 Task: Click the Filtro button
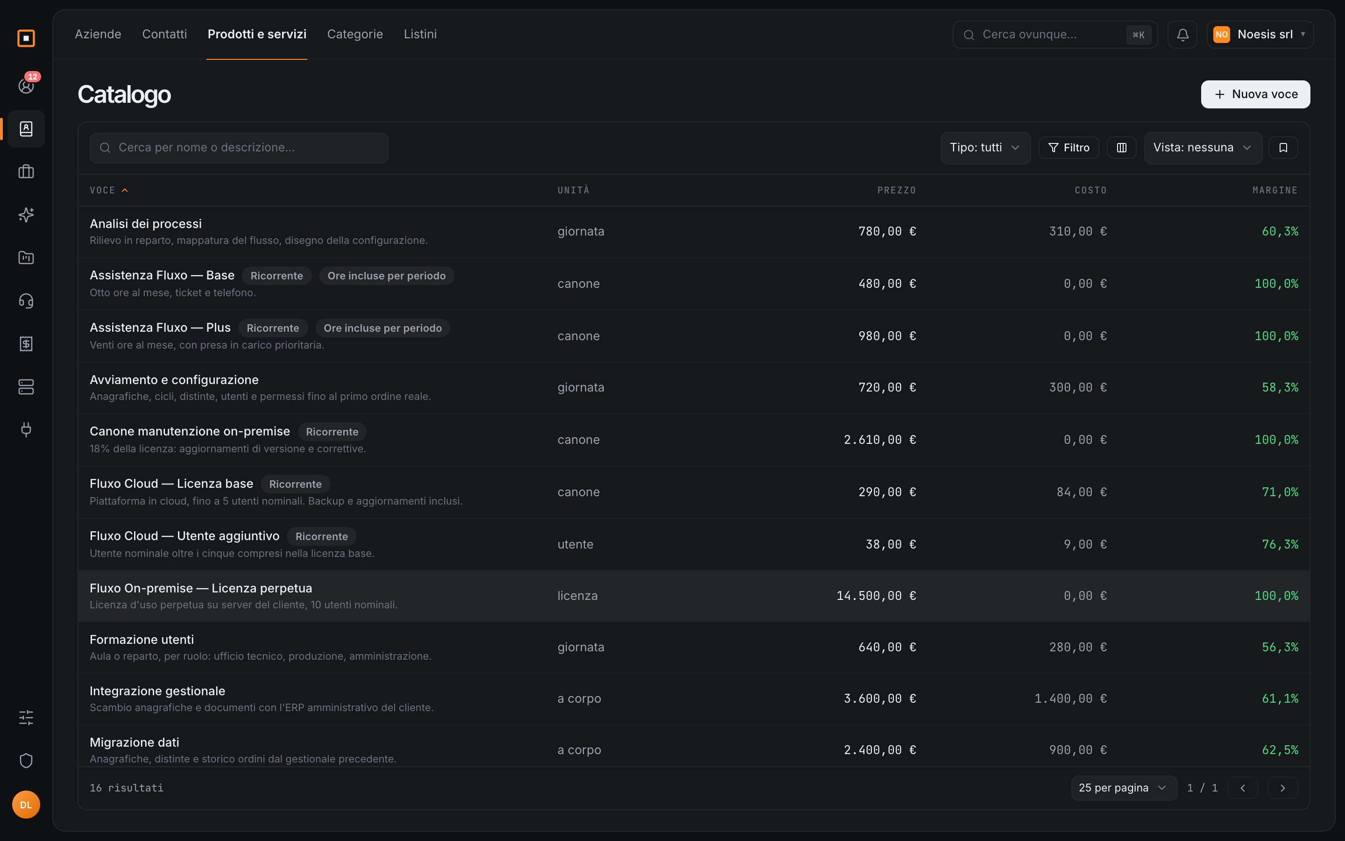(x=1069, y=147)
